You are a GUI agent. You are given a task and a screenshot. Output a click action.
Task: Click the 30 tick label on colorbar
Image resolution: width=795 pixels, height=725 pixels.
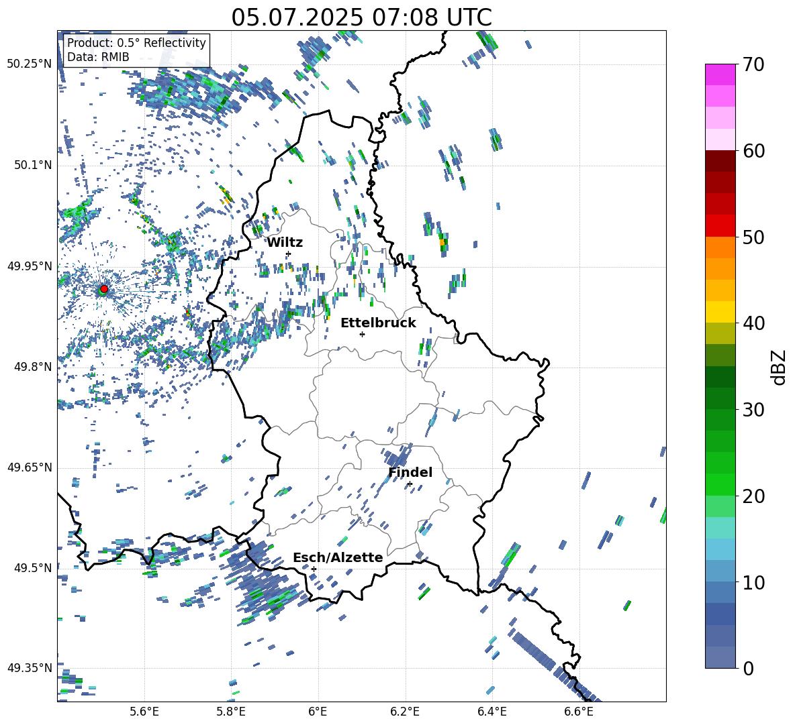[753, 410]
